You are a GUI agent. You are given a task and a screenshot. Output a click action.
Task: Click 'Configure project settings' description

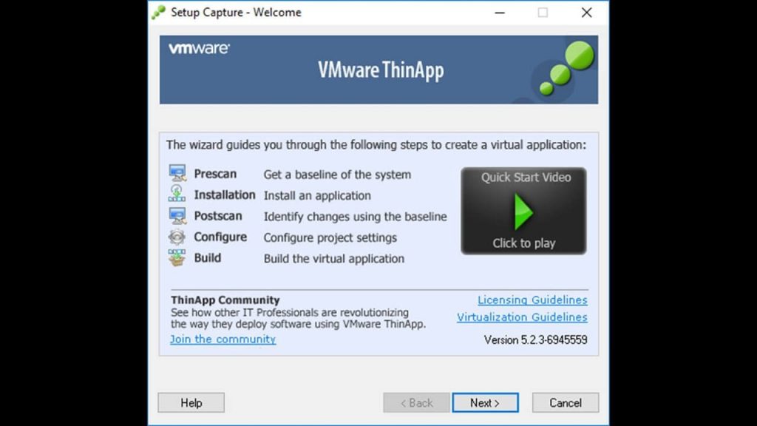tap(330, 237)
